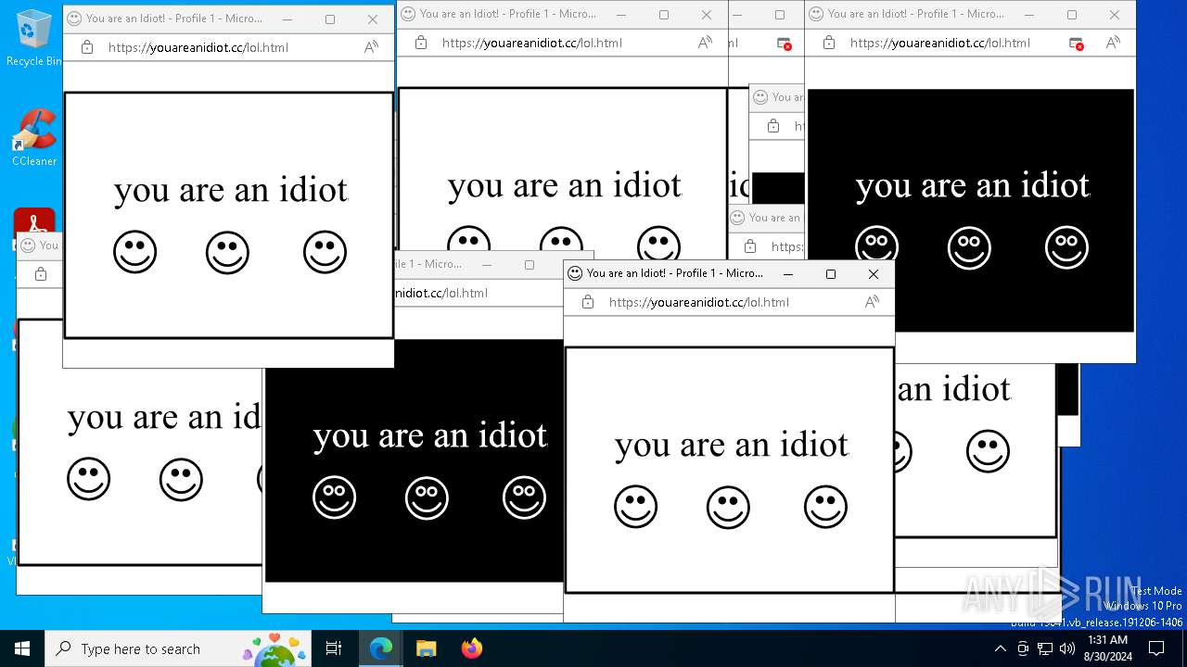
Task: Close the top-left popup window
Action: point(372,19)
